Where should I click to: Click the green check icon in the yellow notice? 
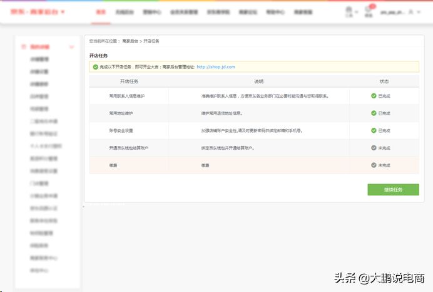(x=96, y=67)
